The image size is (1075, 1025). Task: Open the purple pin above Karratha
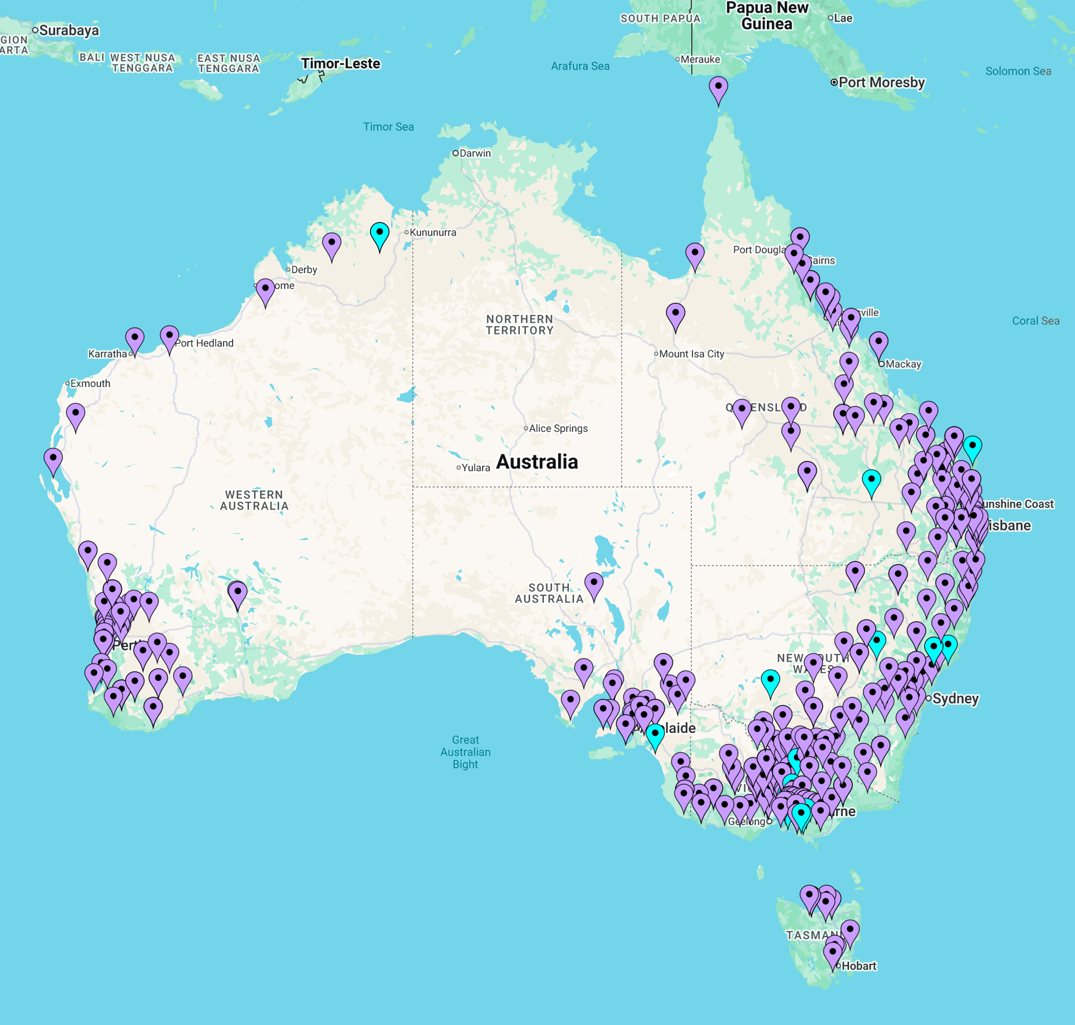coord(135,343)
